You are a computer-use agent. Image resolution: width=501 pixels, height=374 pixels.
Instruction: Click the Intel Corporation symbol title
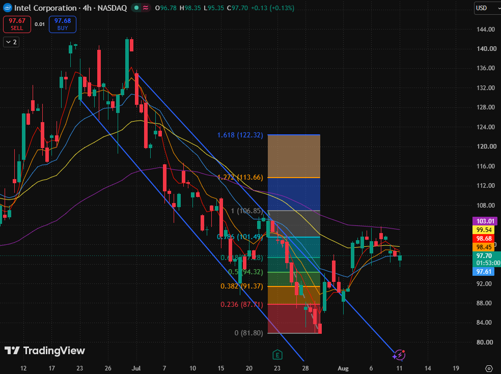45,8
